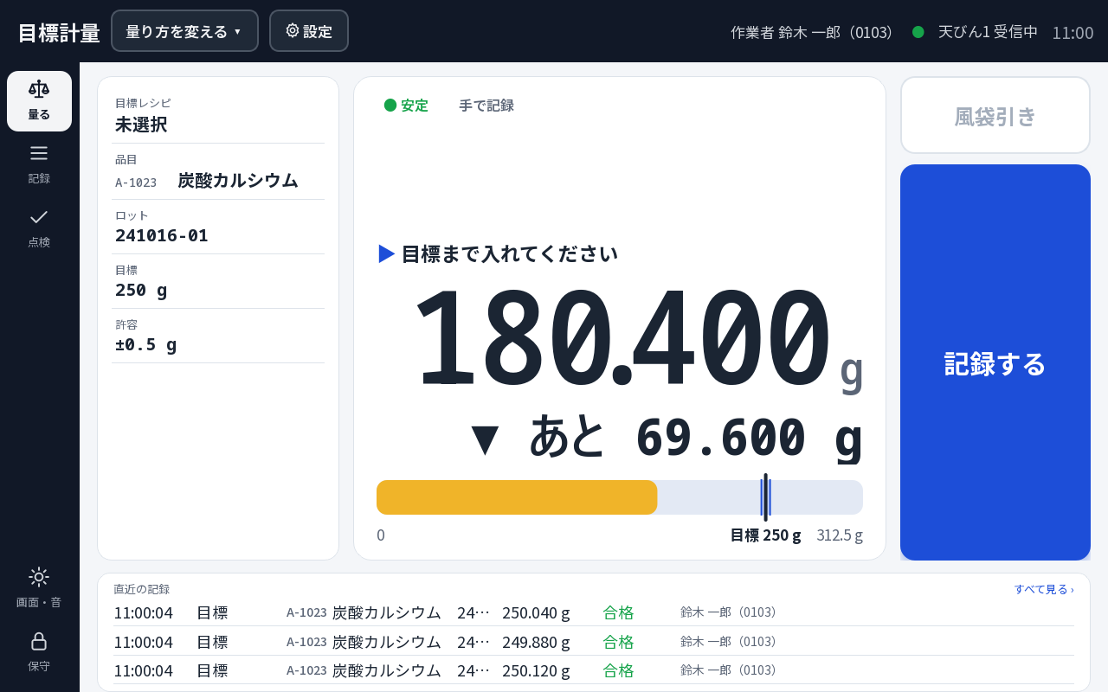Click 作業者 鈴木 一郎 (0103) in header
The image size is (1108, 692).
[812, 32]
